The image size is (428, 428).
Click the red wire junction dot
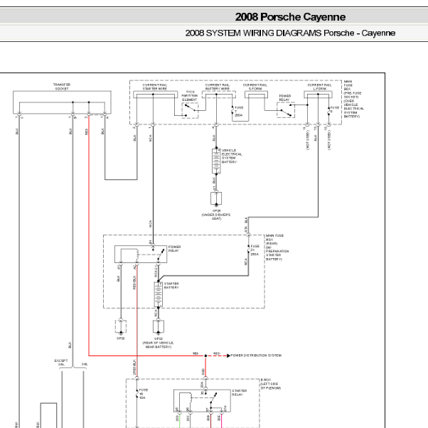tap(205, 355)
